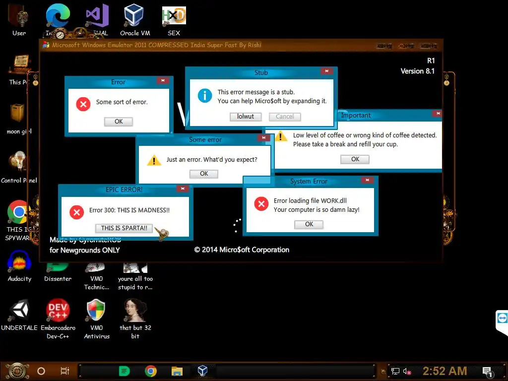508x381 pixels.
Task: Open the This PC desktop icon
Action: 19,69
